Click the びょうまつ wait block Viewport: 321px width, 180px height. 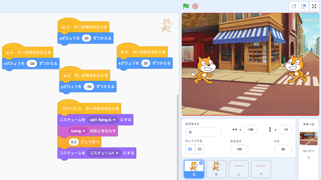[79, 142]
